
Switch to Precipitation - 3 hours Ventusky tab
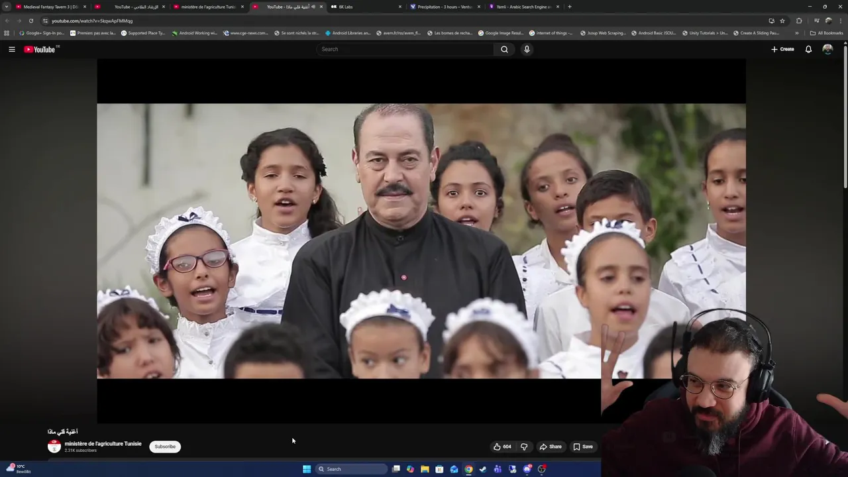point(445,7)
